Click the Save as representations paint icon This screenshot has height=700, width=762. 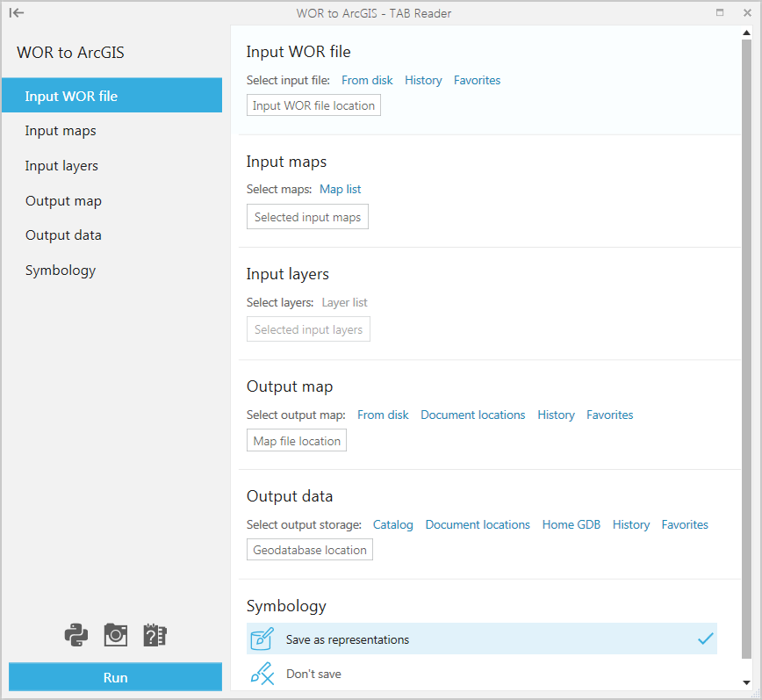(x=262, y=639)
